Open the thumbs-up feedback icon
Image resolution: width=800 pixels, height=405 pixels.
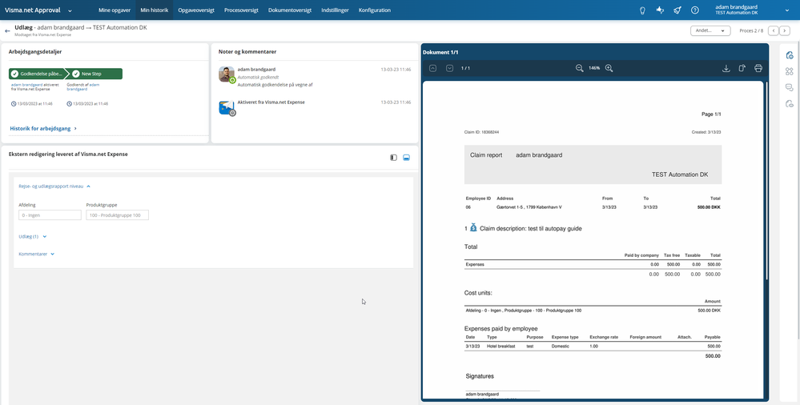click(660, 10)
